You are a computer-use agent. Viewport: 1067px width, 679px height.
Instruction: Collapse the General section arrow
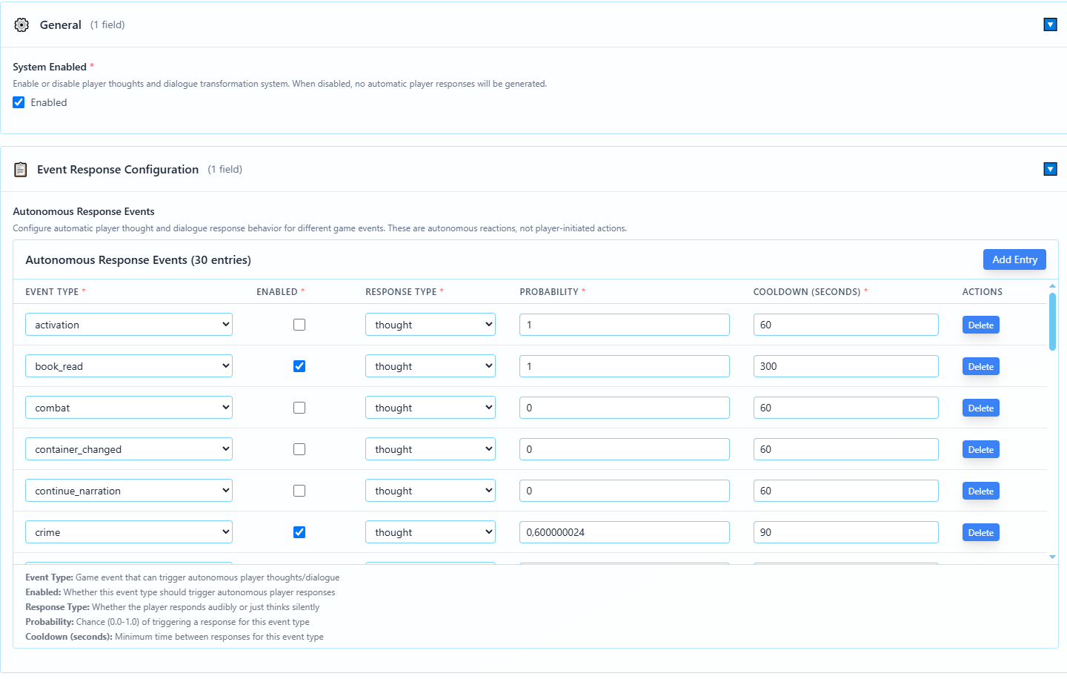click(x=1050, y=25)
